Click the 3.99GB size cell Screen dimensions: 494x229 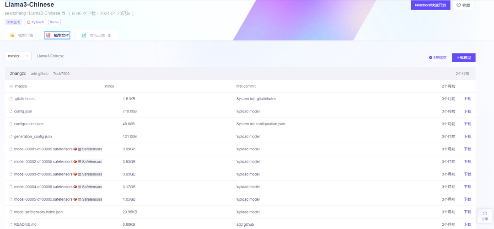click(129, 149)
